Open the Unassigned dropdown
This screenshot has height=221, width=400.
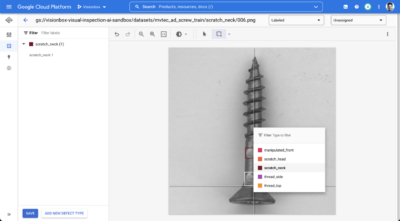[x=358, y=20]
